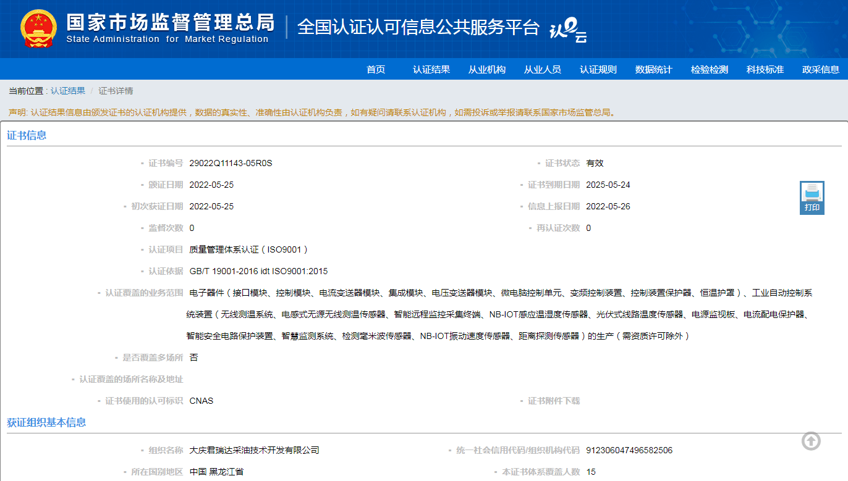The height and width of the screenshot is (481, 848).
Task: Click the print icon labeled 打印
Action: tap(812, 198)
